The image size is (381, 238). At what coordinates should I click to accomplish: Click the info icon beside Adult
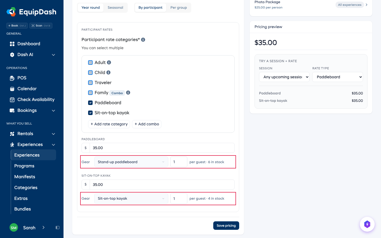click(109, 62)
